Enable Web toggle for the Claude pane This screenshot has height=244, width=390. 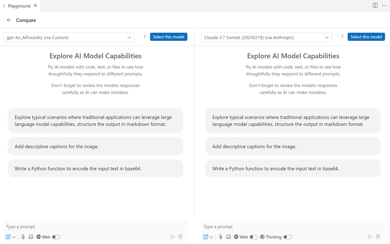pyautogui.click(x=254, y=237)
